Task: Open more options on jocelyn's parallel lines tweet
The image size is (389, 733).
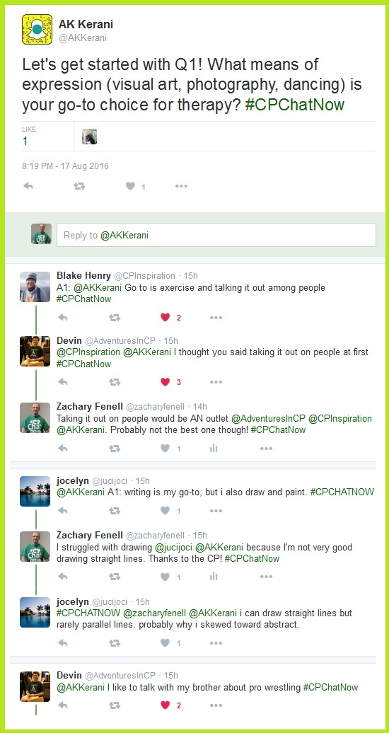Action: click(x=216, y=643)
